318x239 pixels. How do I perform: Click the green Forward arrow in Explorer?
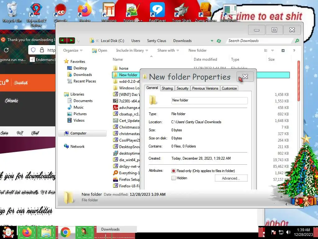pyautogui.click(x=71, y=40)
